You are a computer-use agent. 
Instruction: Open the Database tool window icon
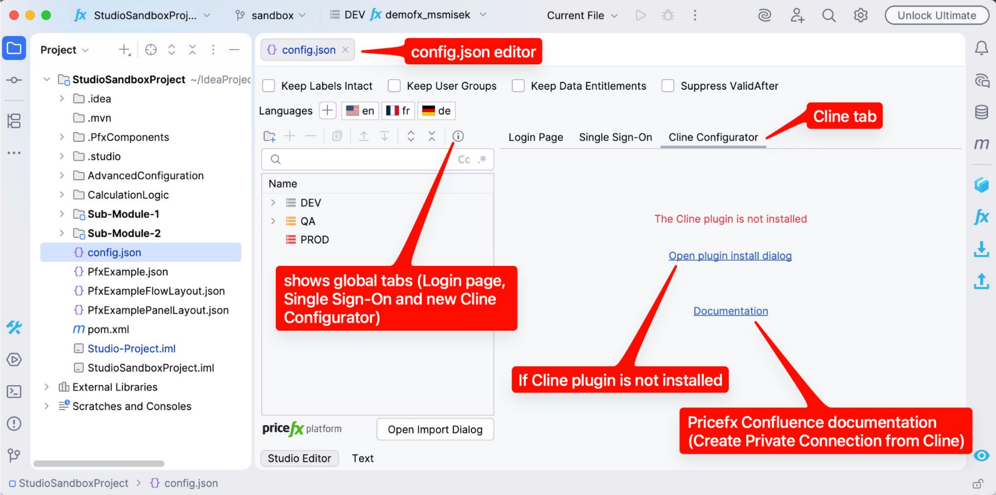981,112
